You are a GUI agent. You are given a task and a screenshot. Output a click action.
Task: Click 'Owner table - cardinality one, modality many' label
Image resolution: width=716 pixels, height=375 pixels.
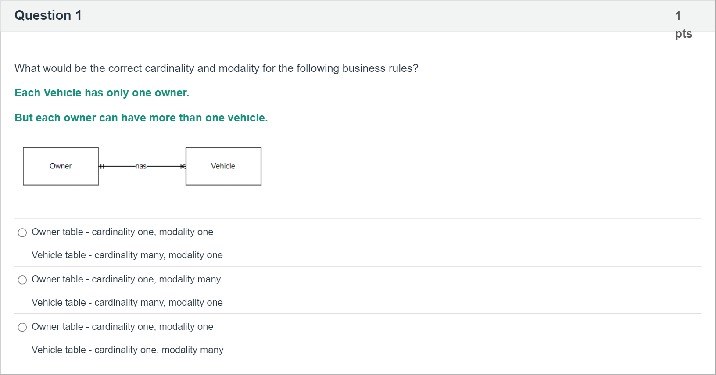tap(126, 279)
